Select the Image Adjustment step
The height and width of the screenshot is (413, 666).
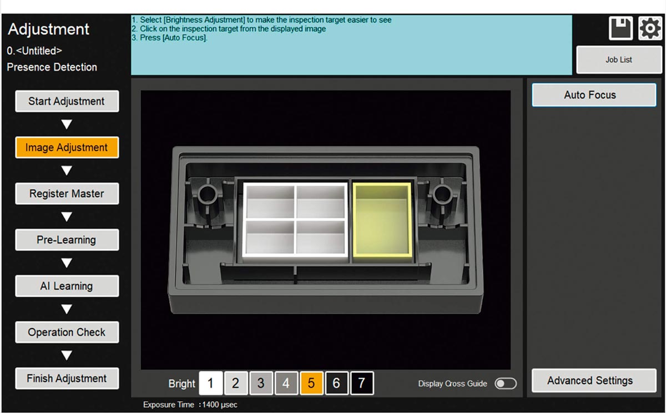pyautogui.click(x=67, y=148)
